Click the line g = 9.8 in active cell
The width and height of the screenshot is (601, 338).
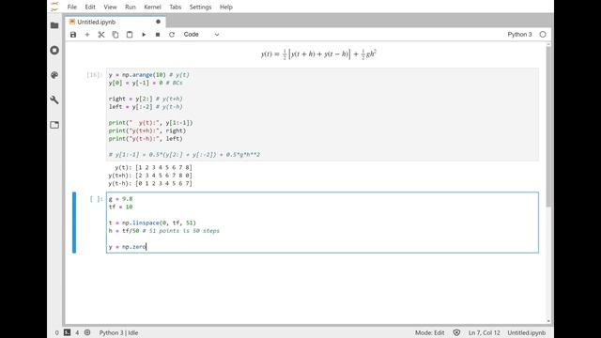(121, 199)
